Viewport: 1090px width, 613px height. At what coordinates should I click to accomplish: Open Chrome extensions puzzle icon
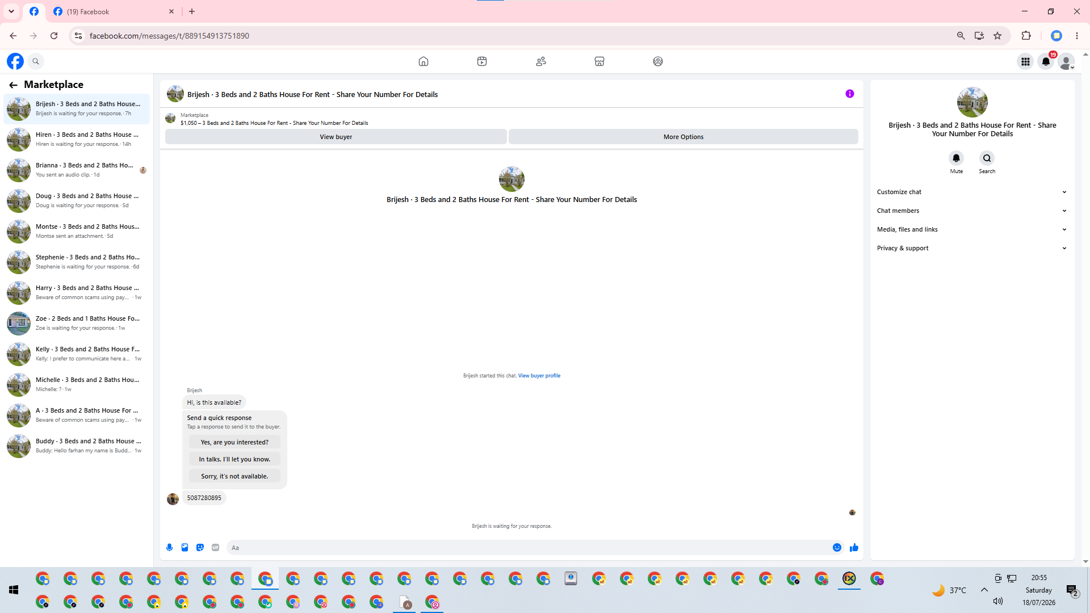tap(1026, 36)
